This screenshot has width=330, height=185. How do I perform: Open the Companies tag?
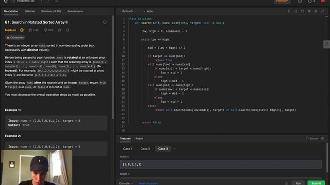coord(15,38)
